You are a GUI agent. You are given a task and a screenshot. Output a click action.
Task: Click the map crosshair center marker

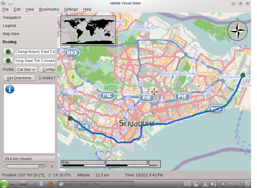pos(154,91)
